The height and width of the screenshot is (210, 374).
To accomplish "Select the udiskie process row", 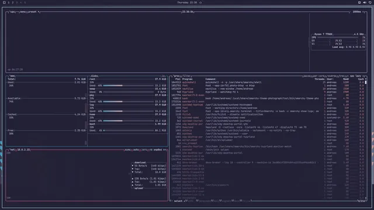I will [268, 131].
